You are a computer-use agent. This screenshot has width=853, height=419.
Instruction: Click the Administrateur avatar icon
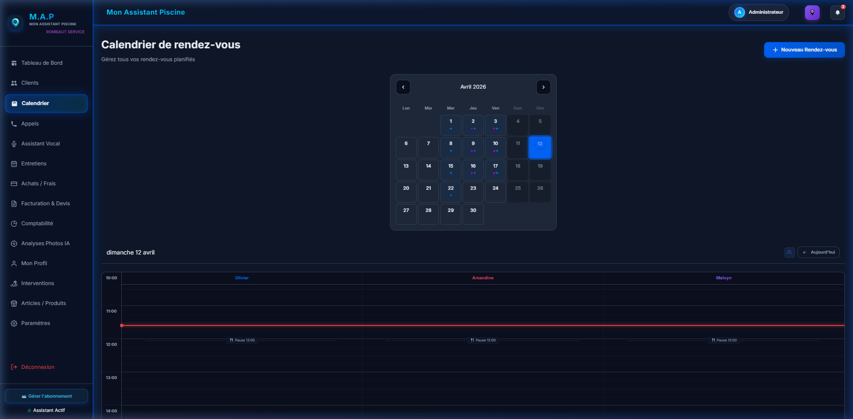[739, 12]
